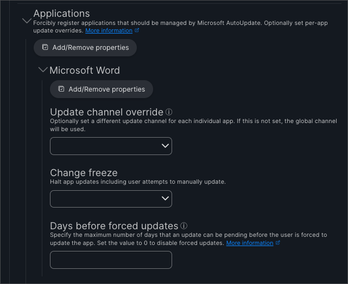Open the Update channel override dropdown
348x284 pixels.
click(111, 146)
